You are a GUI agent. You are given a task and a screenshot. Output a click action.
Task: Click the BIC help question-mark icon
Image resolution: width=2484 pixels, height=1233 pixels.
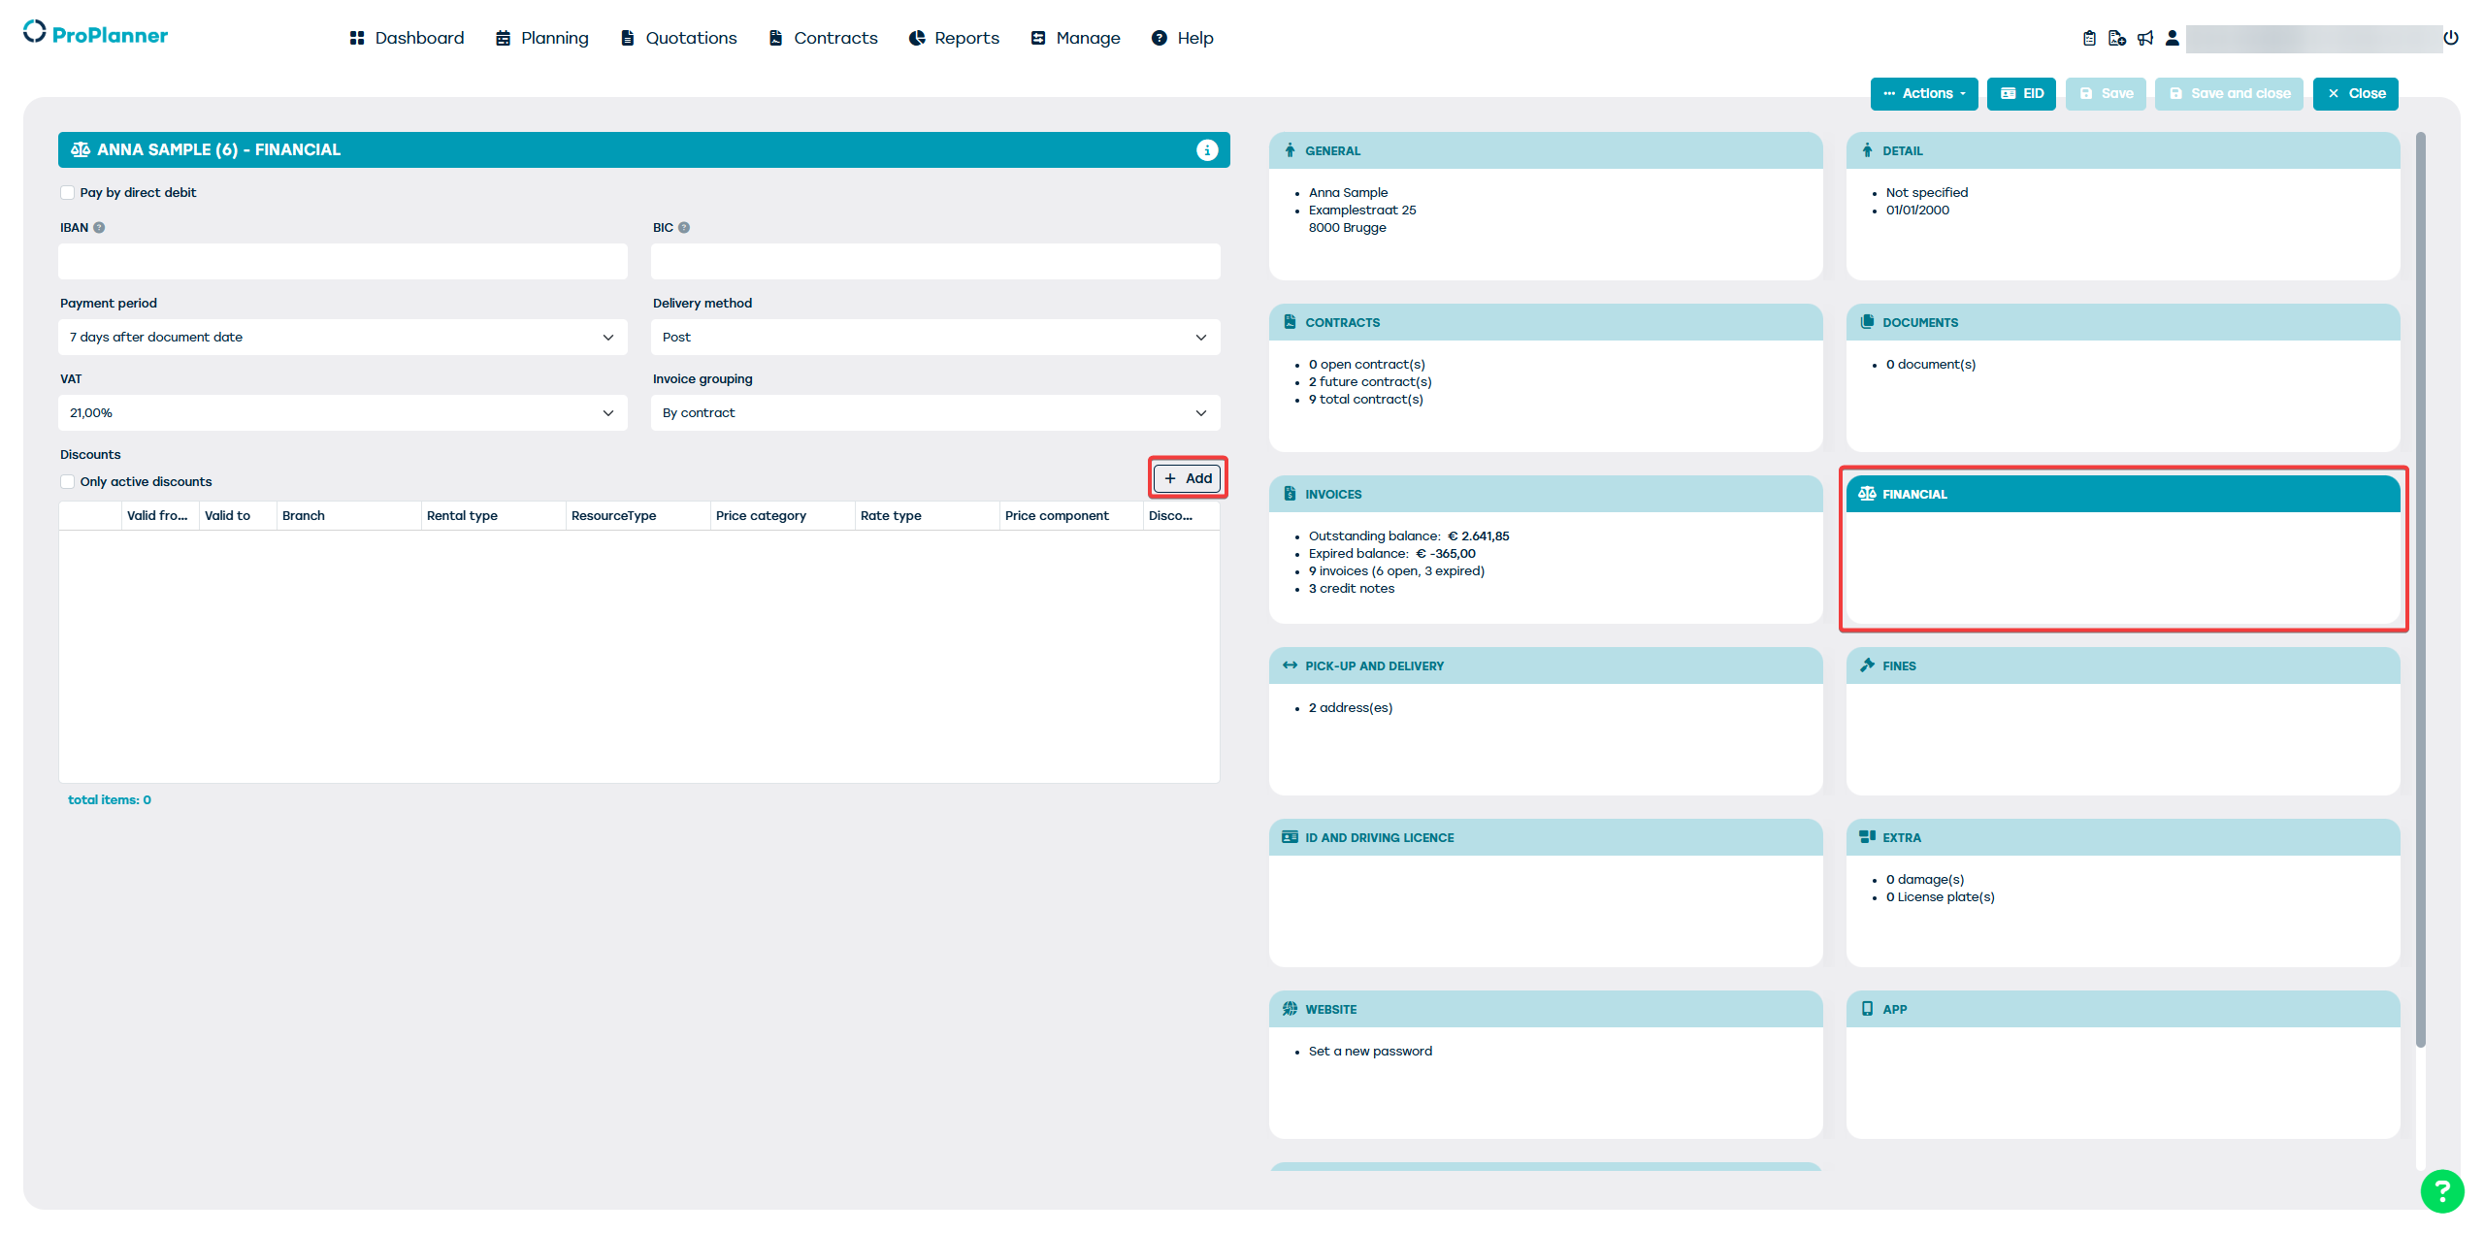[x=684, y=228]
